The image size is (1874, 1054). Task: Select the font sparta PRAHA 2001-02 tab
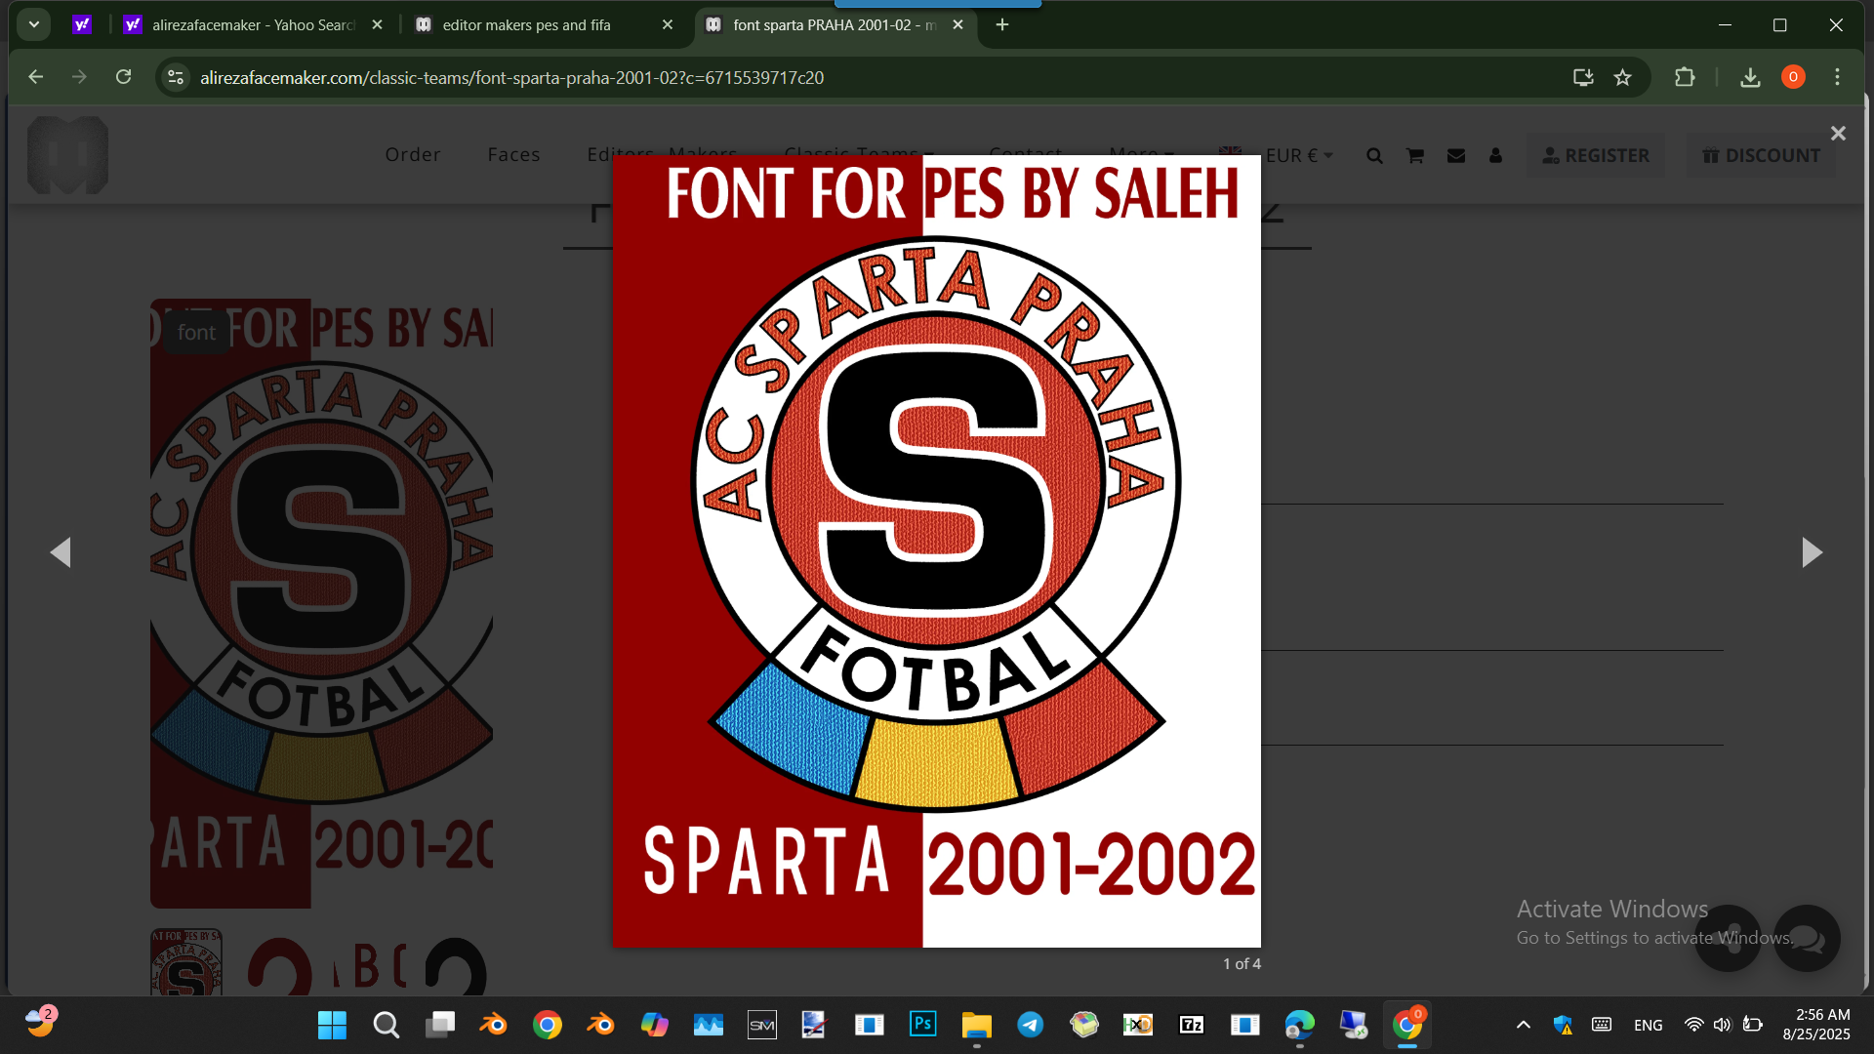pyautogui.click(x=833, y=24)
